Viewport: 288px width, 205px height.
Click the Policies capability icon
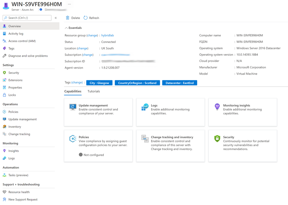pyautogui.click(x=72, y=139)
